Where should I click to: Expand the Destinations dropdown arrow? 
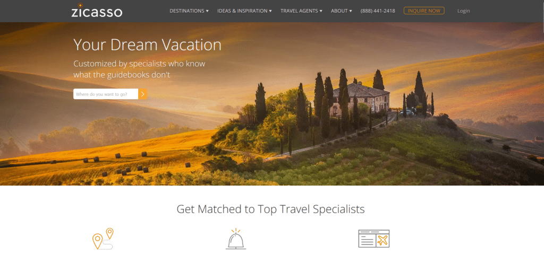coord(208,11)
